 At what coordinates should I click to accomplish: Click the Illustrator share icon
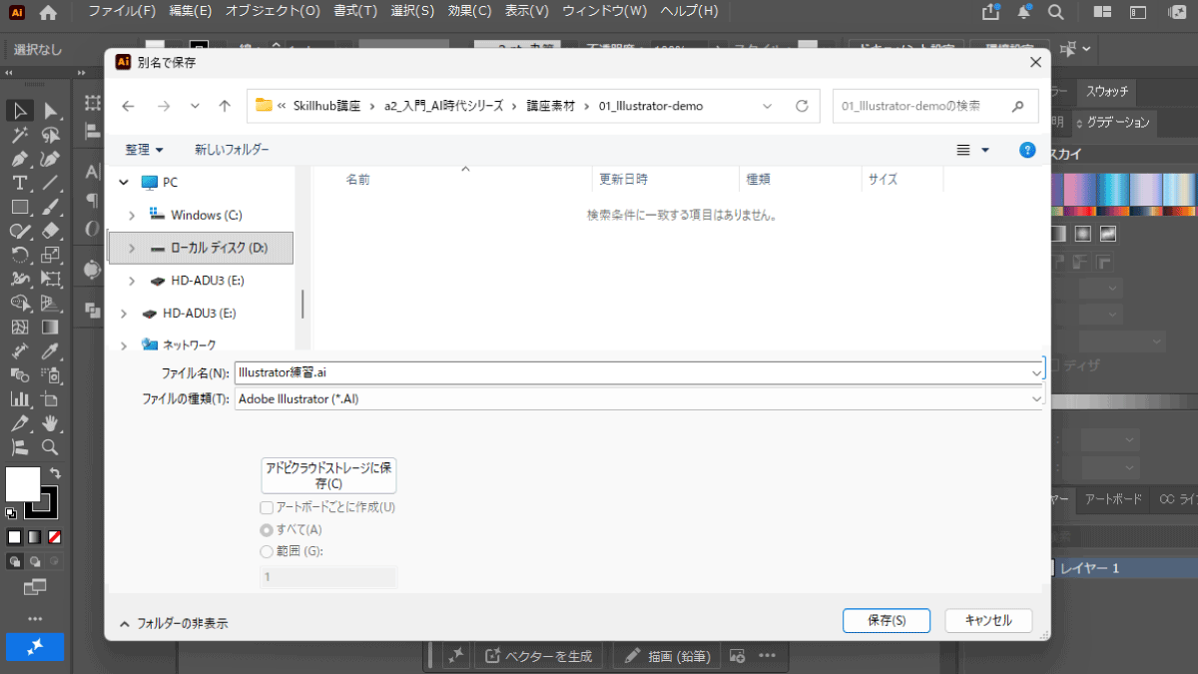pyautogui.click(x=990, y=12)
